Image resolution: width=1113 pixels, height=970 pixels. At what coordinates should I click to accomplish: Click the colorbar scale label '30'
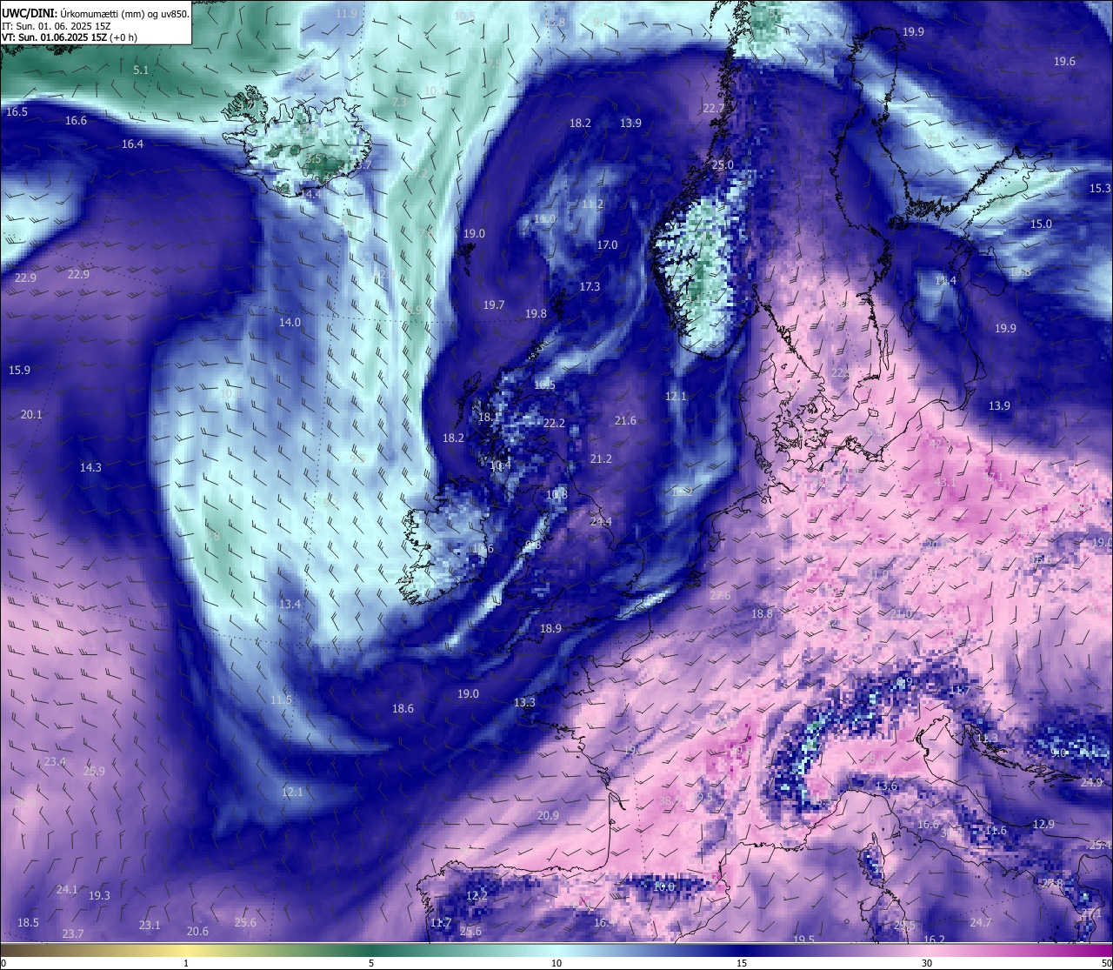pyautogui.click(x=927, y=963)
